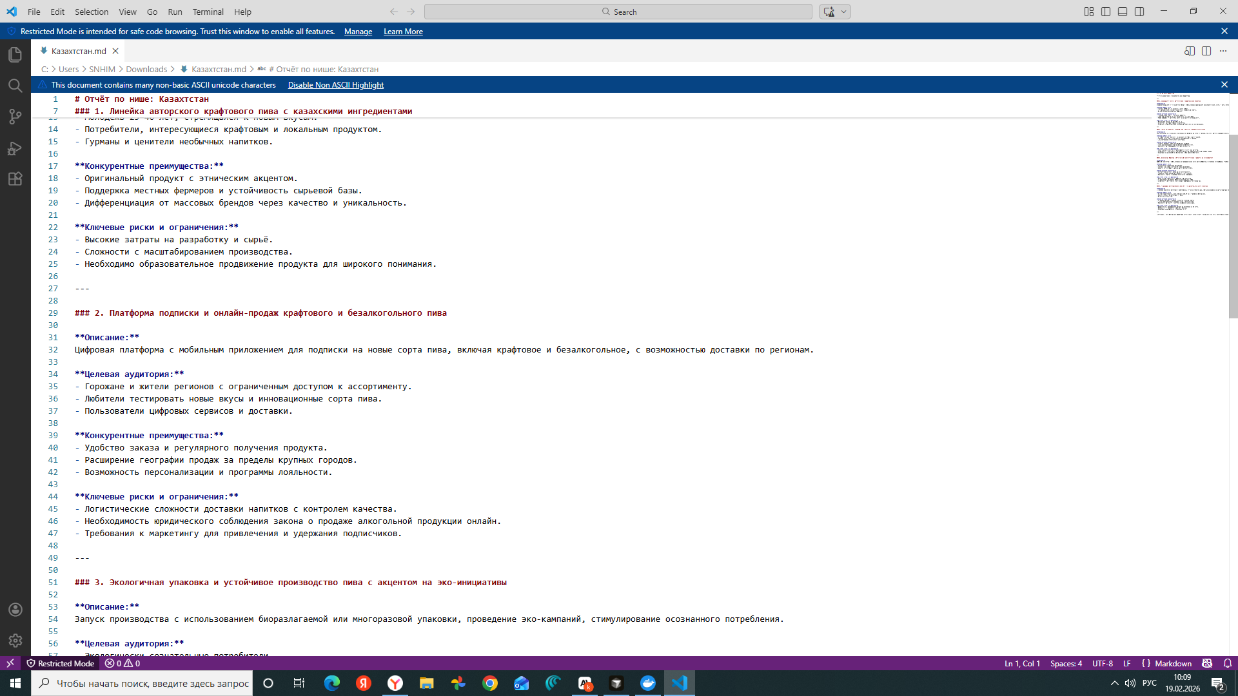Open the Selection menu
Image resolution: width=1238 pixels, height=696 pixels.
[92, 12]
